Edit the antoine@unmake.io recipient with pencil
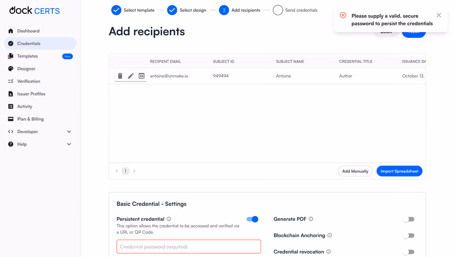Image resolution: width=454 pixels, height=257 pixels. [x=131, y=76]
